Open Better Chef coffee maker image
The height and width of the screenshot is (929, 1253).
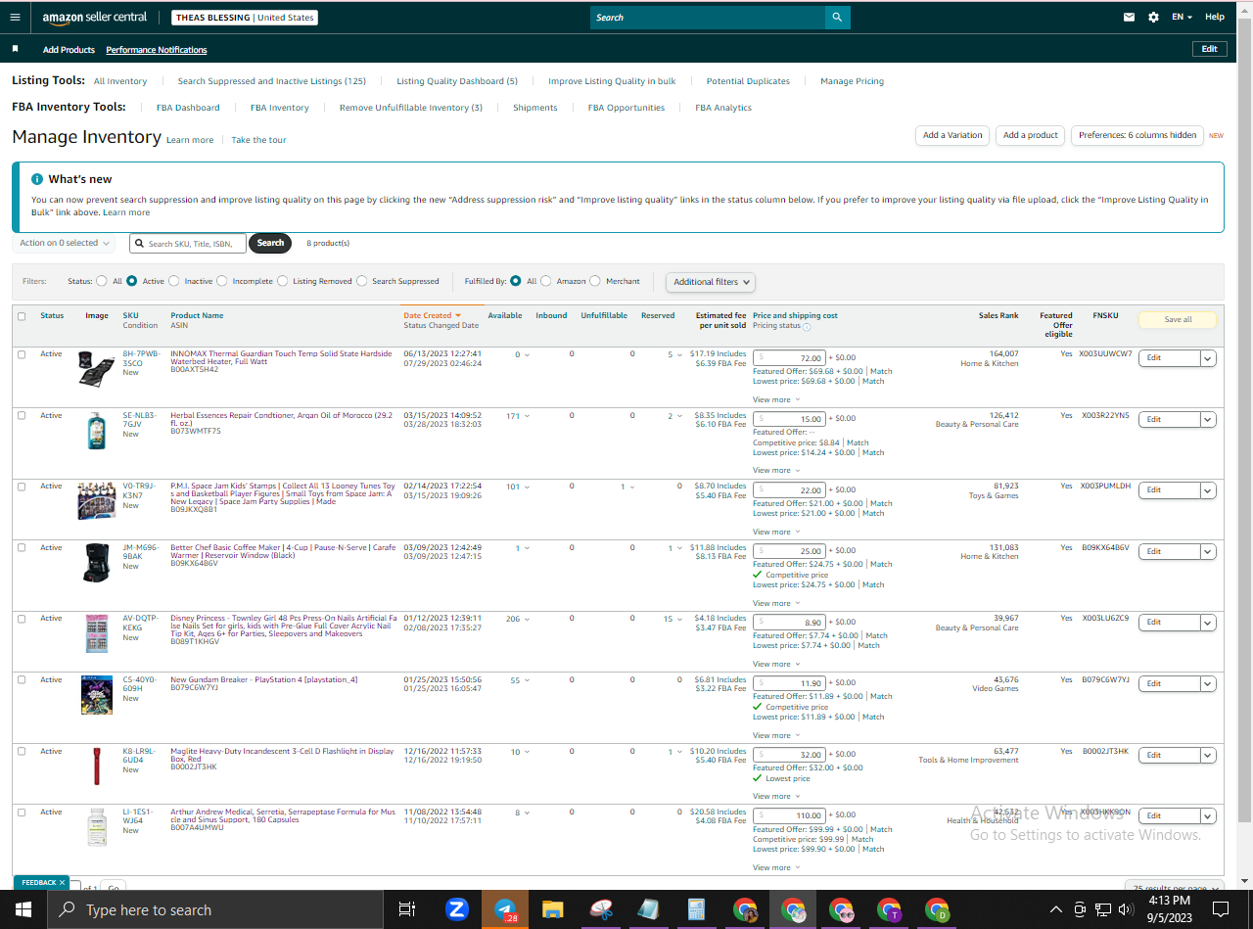point(97,563)
